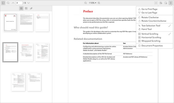The width and height of the screenshot is (174, 103).
Task: Click 'Who should read this guide?' heading
Action: tap(91, 27)
